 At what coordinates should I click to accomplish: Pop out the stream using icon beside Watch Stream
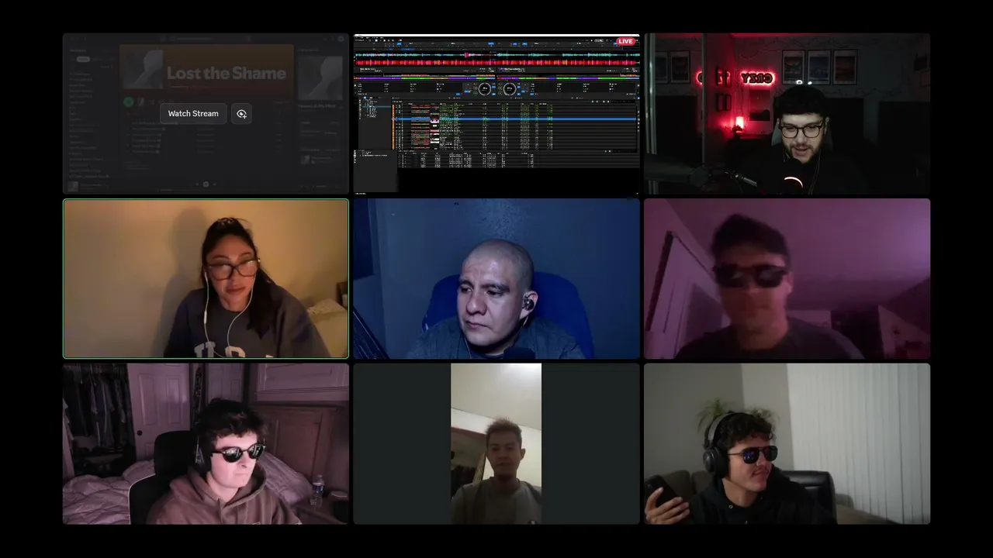[241, 114]
